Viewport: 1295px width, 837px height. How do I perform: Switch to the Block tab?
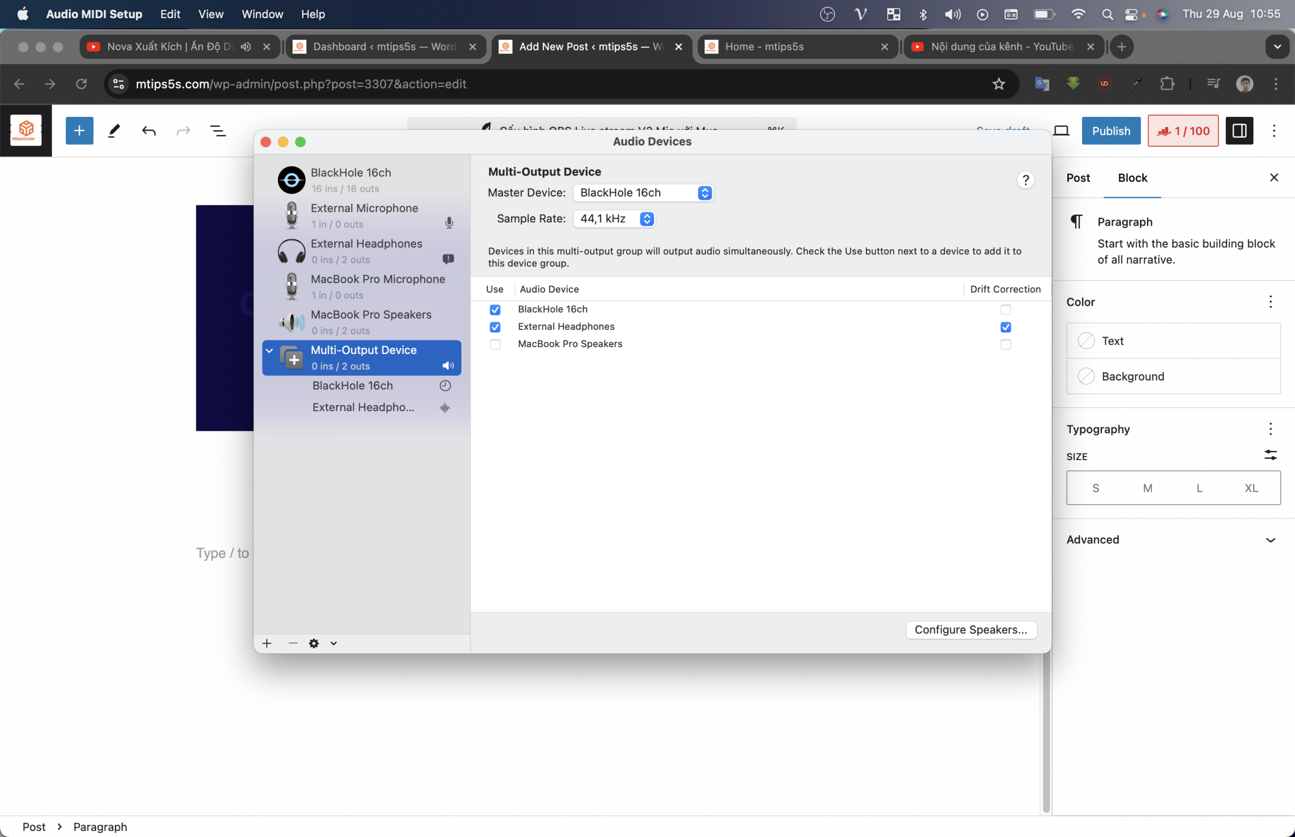click(x=1132, y=178)
